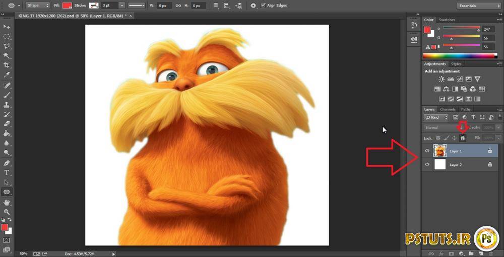Click the shape width input field

point(164,6)
